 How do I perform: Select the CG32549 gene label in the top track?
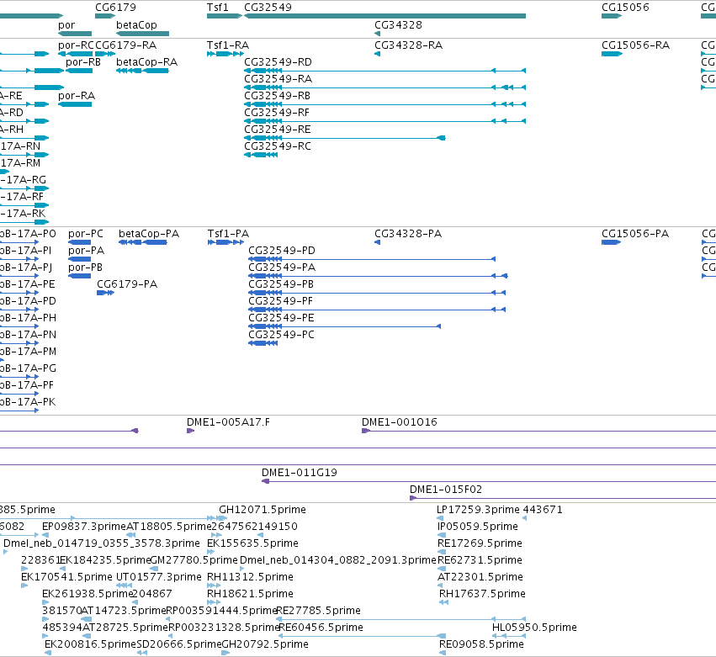[268, 8]
